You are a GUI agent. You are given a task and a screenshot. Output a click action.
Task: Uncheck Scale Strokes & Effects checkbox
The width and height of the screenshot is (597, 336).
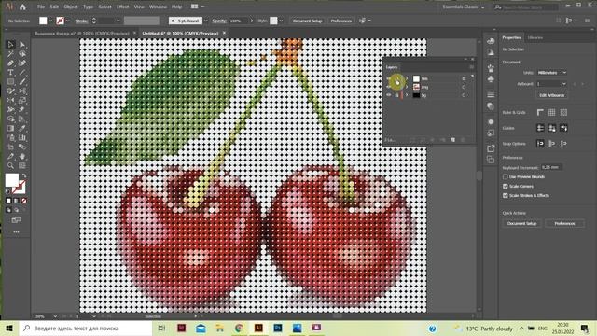(x=506, y=195)
